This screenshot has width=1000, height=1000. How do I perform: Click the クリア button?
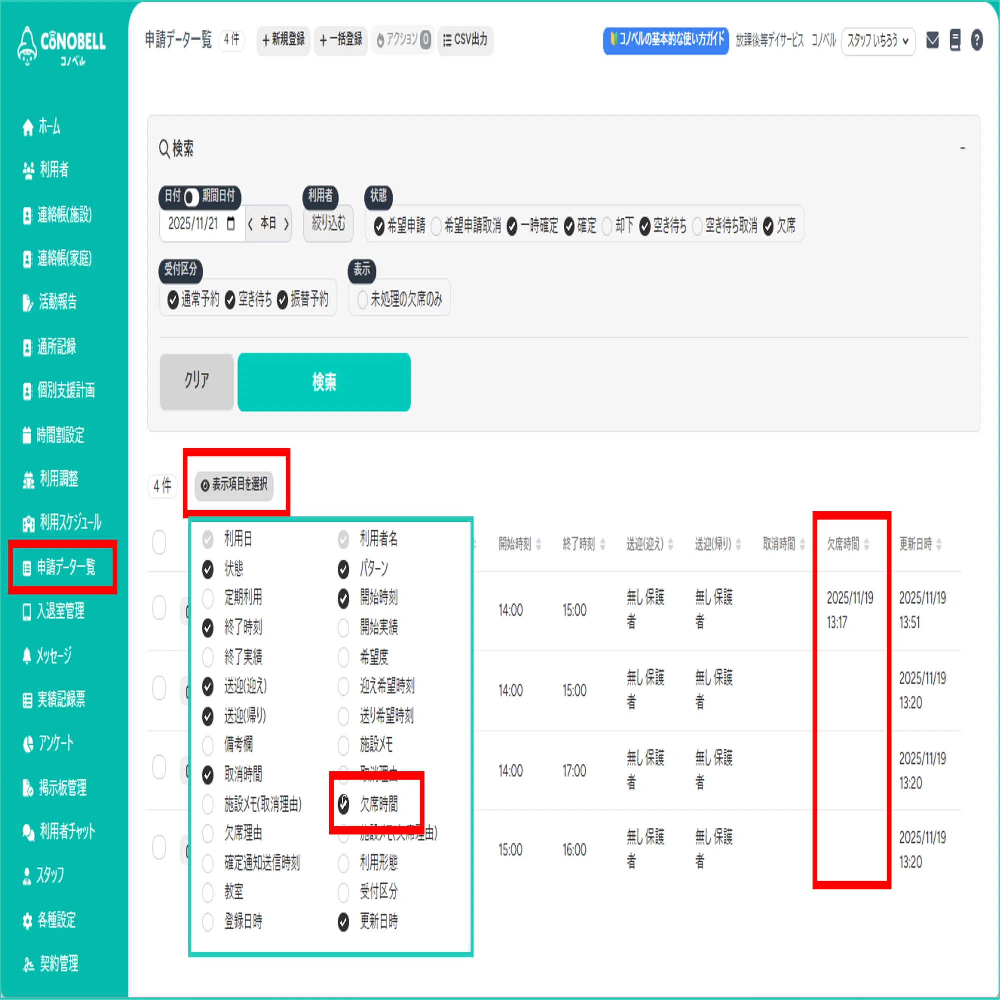[197, 382]
